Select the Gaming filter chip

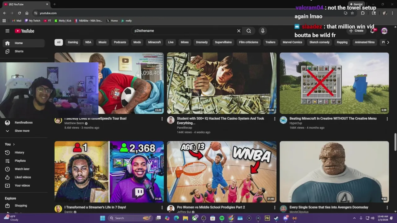(x=73, y=42)
